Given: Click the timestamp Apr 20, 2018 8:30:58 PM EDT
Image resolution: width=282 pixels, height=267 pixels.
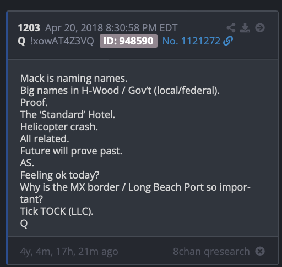Looking at the screenshot, I should pos(111,28).
